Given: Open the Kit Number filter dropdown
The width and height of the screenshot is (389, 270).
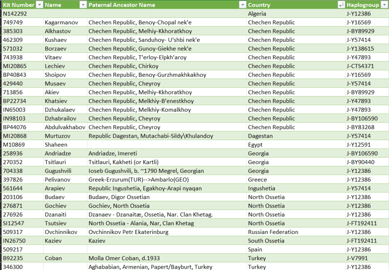Looking at the screenshot, I should 40,5.
